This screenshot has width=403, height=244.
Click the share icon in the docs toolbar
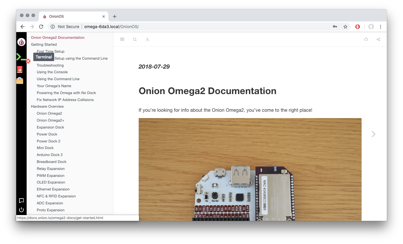[378, 39]
